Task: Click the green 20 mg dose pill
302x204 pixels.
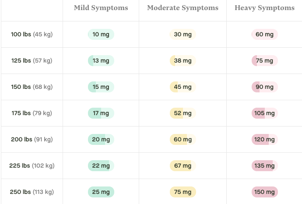Action: [101, 140]
